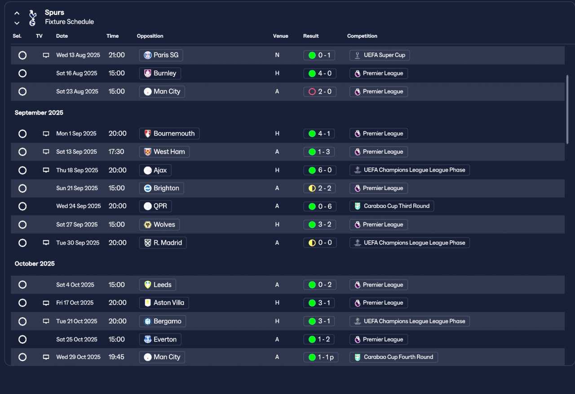Sort by the Date column header

[x=62, y=36]
